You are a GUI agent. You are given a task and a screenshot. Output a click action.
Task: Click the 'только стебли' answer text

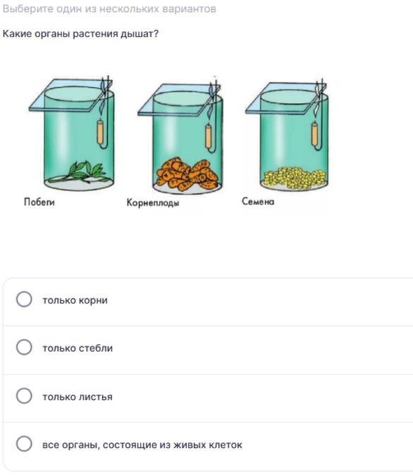(78, 348)
